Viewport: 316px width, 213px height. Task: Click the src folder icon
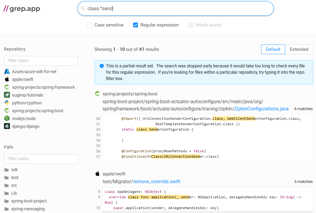tap(6, 185)
